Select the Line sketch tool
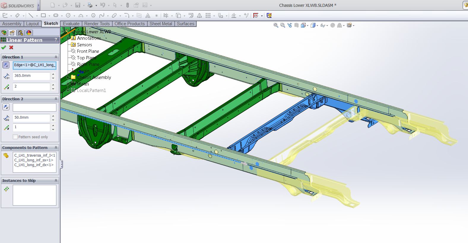The height and width of the screenshot is (243, 468). click(x=31, y=15)
